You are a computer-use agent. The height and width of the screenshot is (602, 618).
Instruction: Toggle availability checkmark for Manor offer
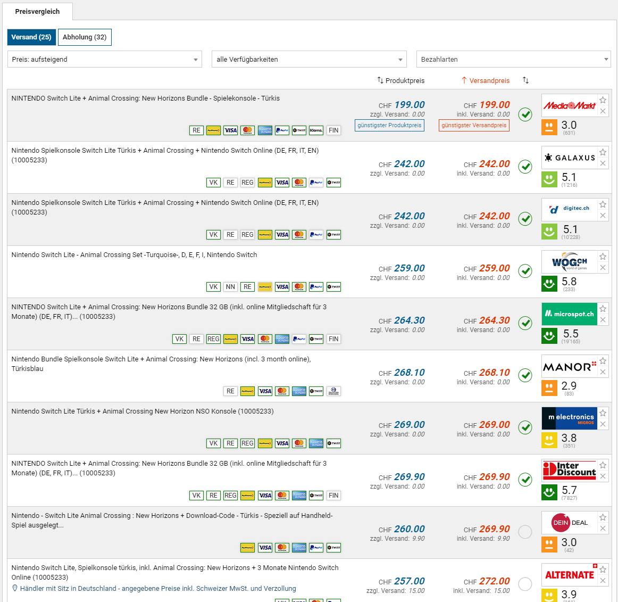(x=525, y=375)
